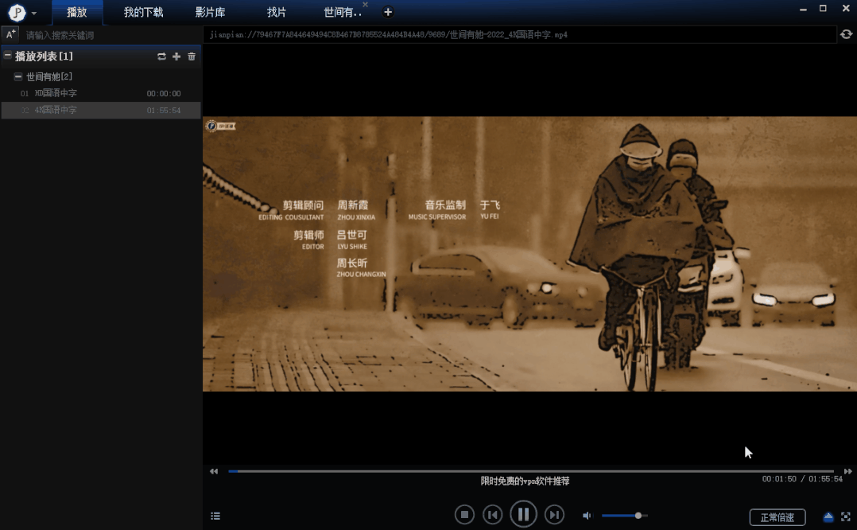Mute the volume speaker icon

[x=587, y=515]
